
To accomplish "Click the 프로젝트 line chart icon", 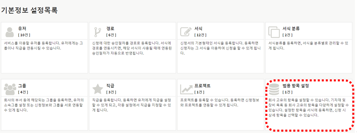I will 186,89.
